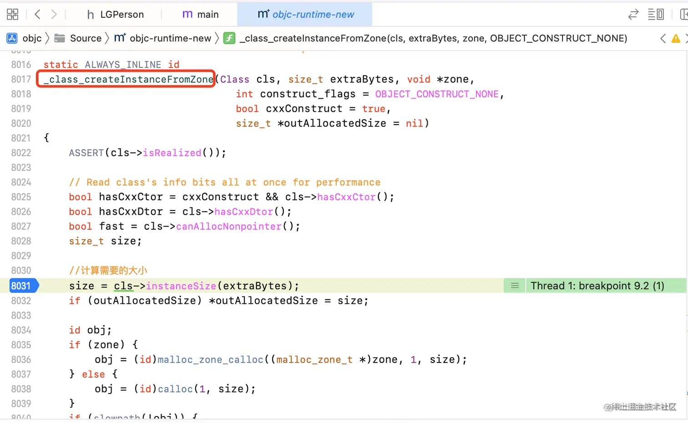Screen dimensions: 688x423
Task: Click line number 8022 in gutter
Action: [x=21, y=153]
